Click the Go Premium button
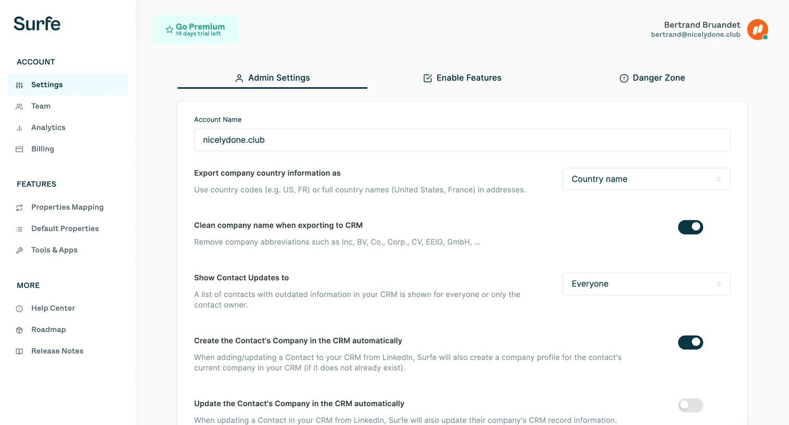The width and height of the screenshot is (789, 425). (x=195, y=29)
